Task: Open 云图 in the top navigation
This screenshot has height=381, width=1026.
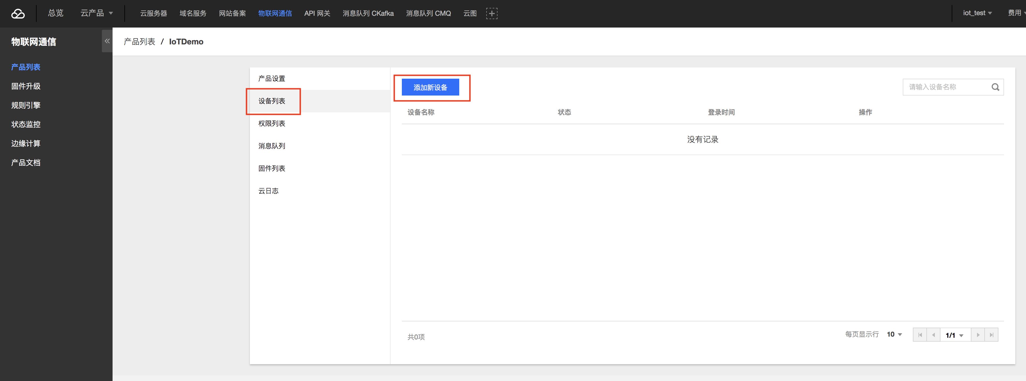Action: point(470,13)
